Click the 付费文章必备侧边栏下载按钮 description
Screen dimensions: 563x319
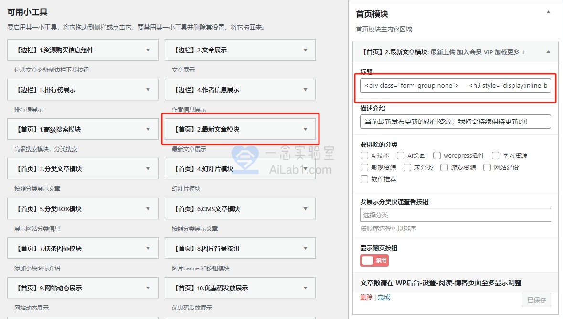point(52,70)
